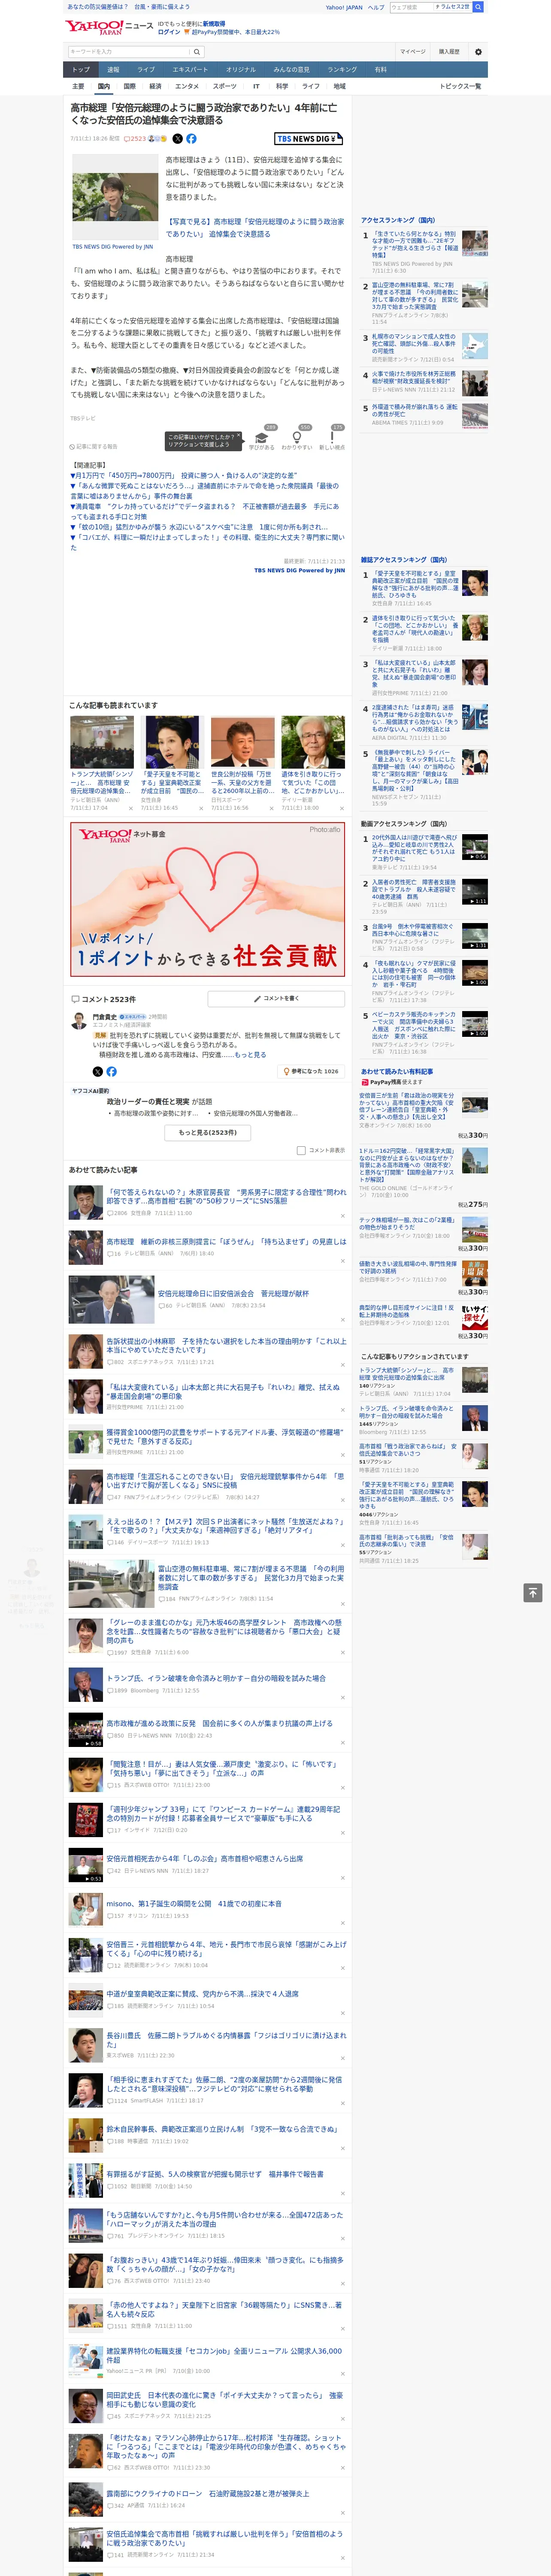Screen dimensions: 551x2576
Task: Dismiss the トランプ大統領 recommended card
Action: (131, 808)
